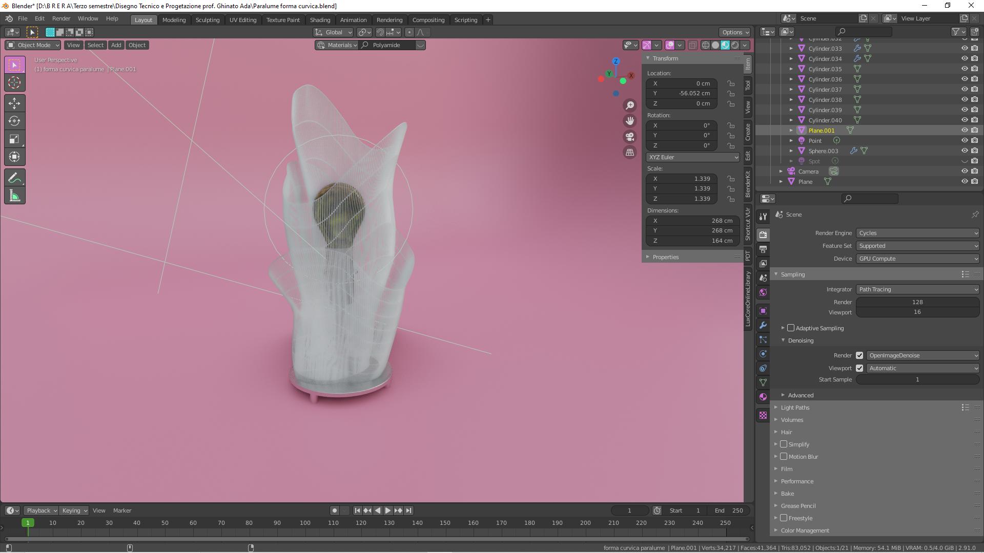Uncheck Viewport denoising checkbox

pos(859,368)
